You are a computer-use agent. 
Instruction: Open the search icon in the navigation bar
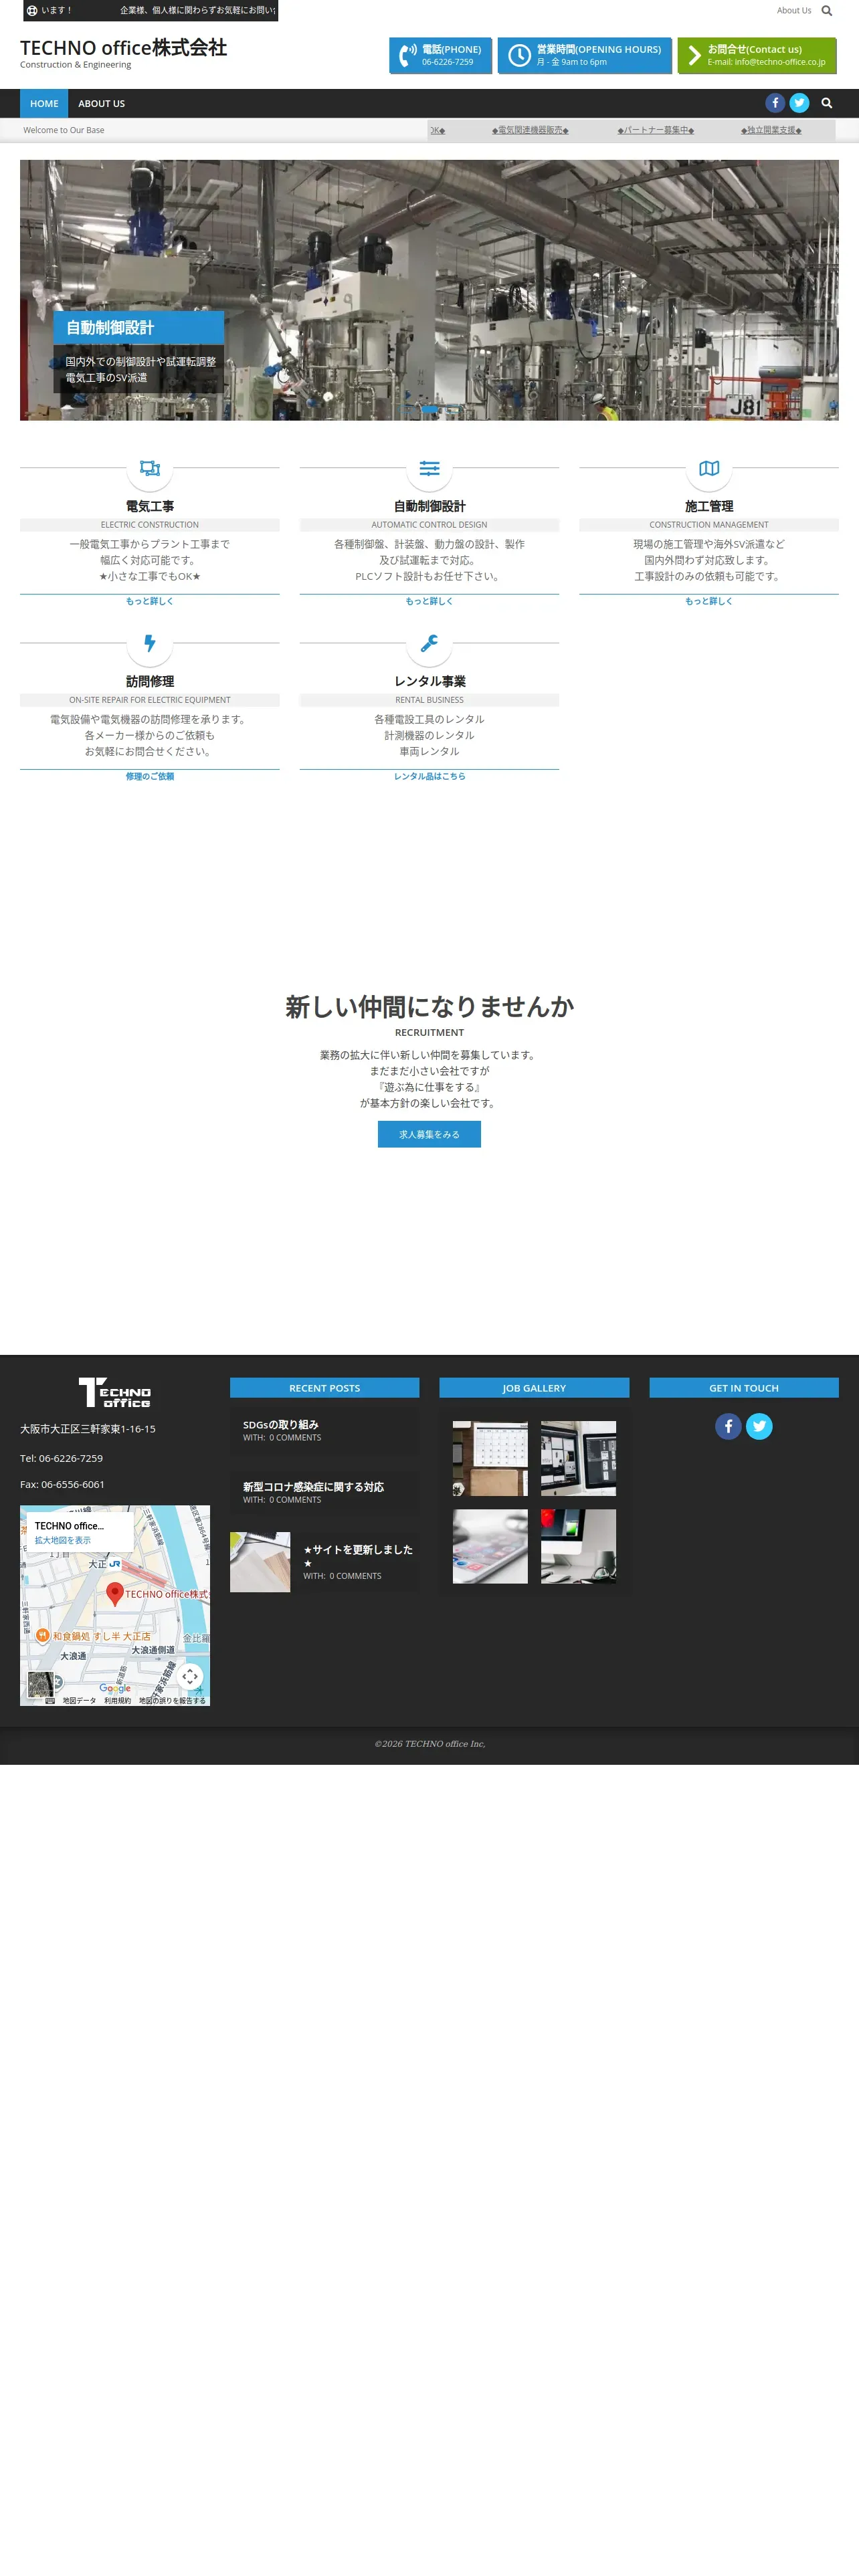pyautogui.click(x=826, y=103)
